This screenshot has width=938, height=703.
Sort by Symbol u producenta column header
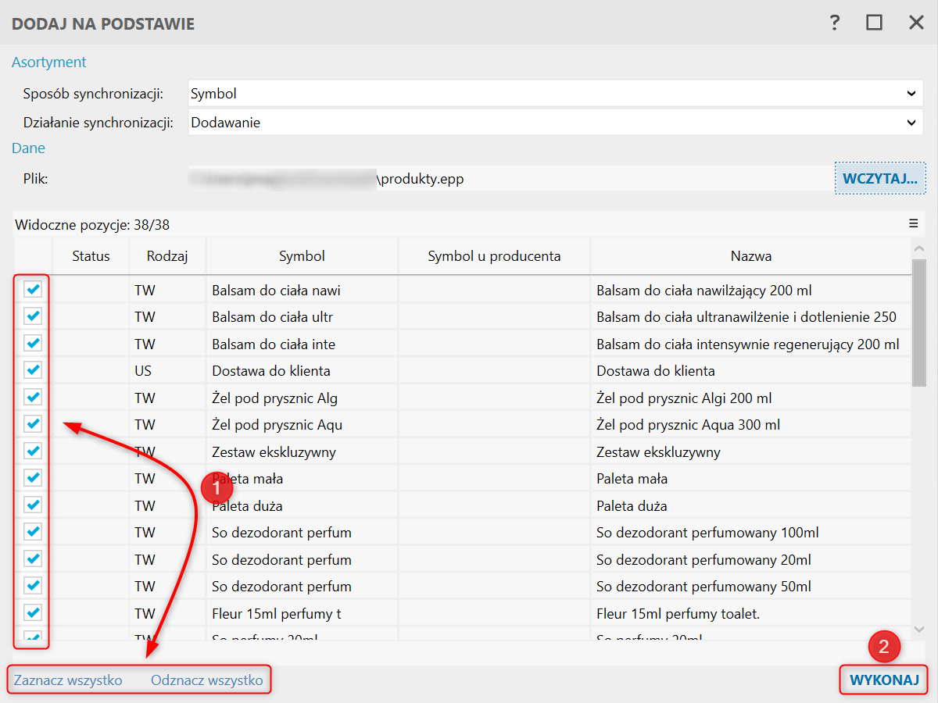494,256
